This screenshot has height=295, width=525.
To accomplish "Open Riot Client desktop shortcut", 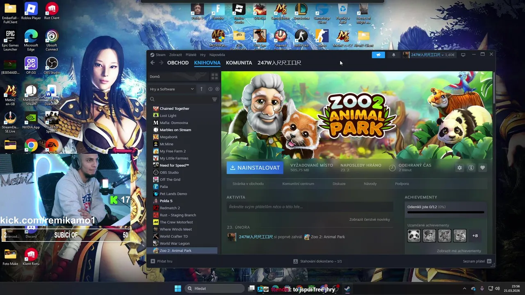I will click(x=52, y=11).
